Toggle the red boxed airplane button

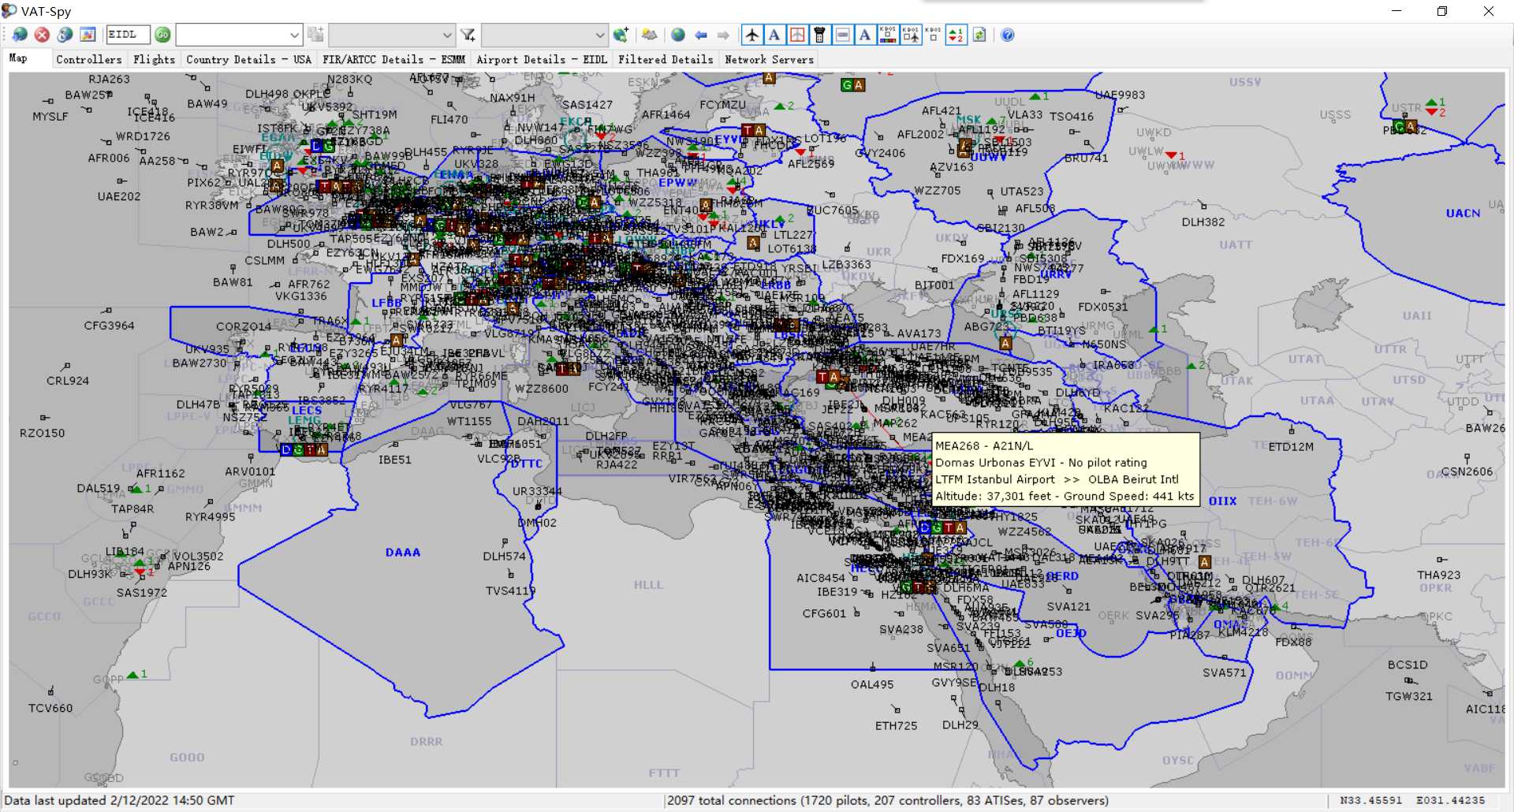(797, 35)
